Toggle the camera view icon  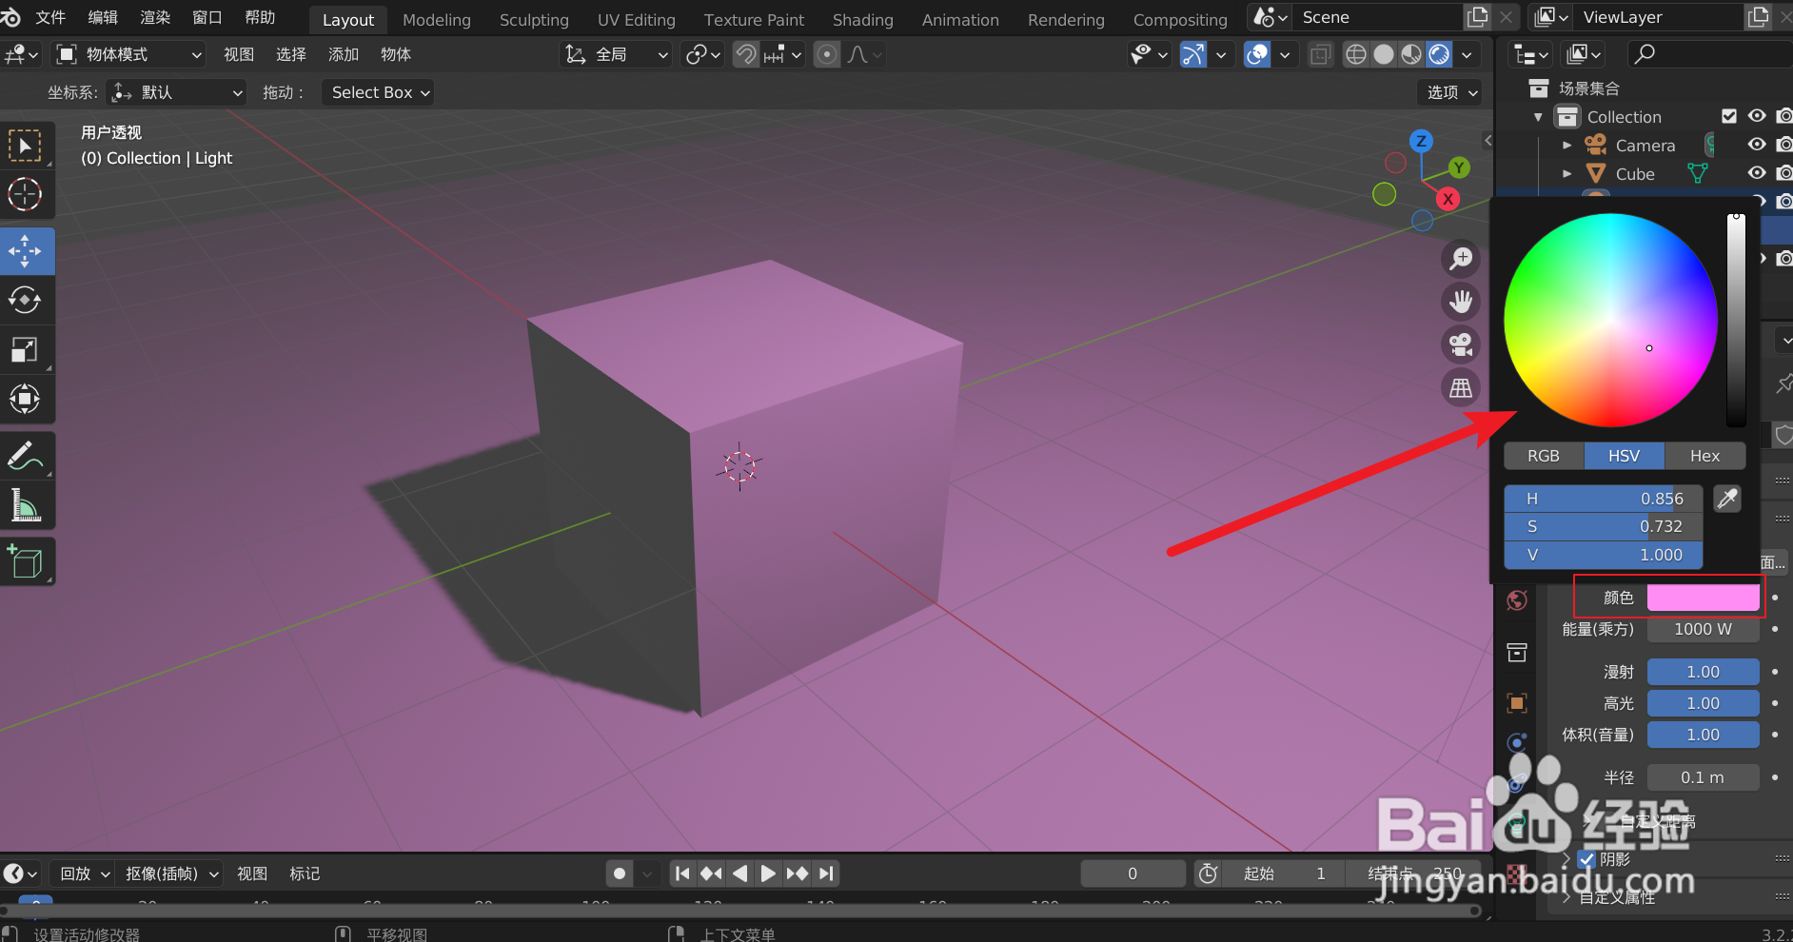coord(1461,344)
